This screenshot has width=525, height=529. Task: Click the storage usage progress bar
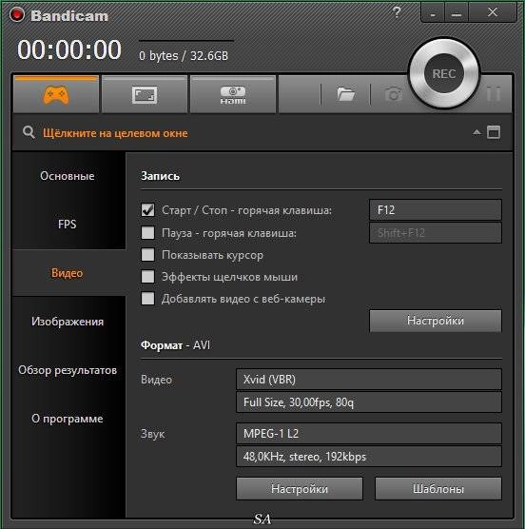click(x=186, y=41)
